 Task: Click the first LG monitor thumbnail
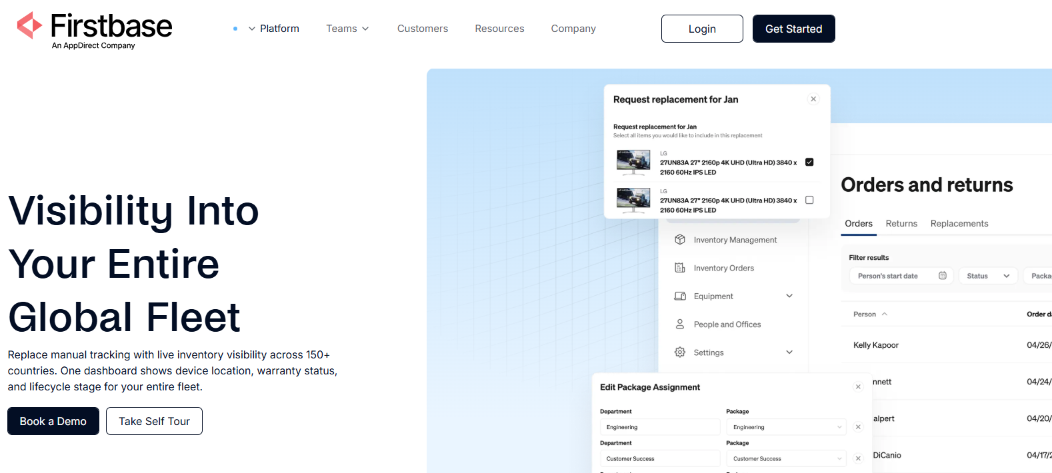(x=633, y=162)
